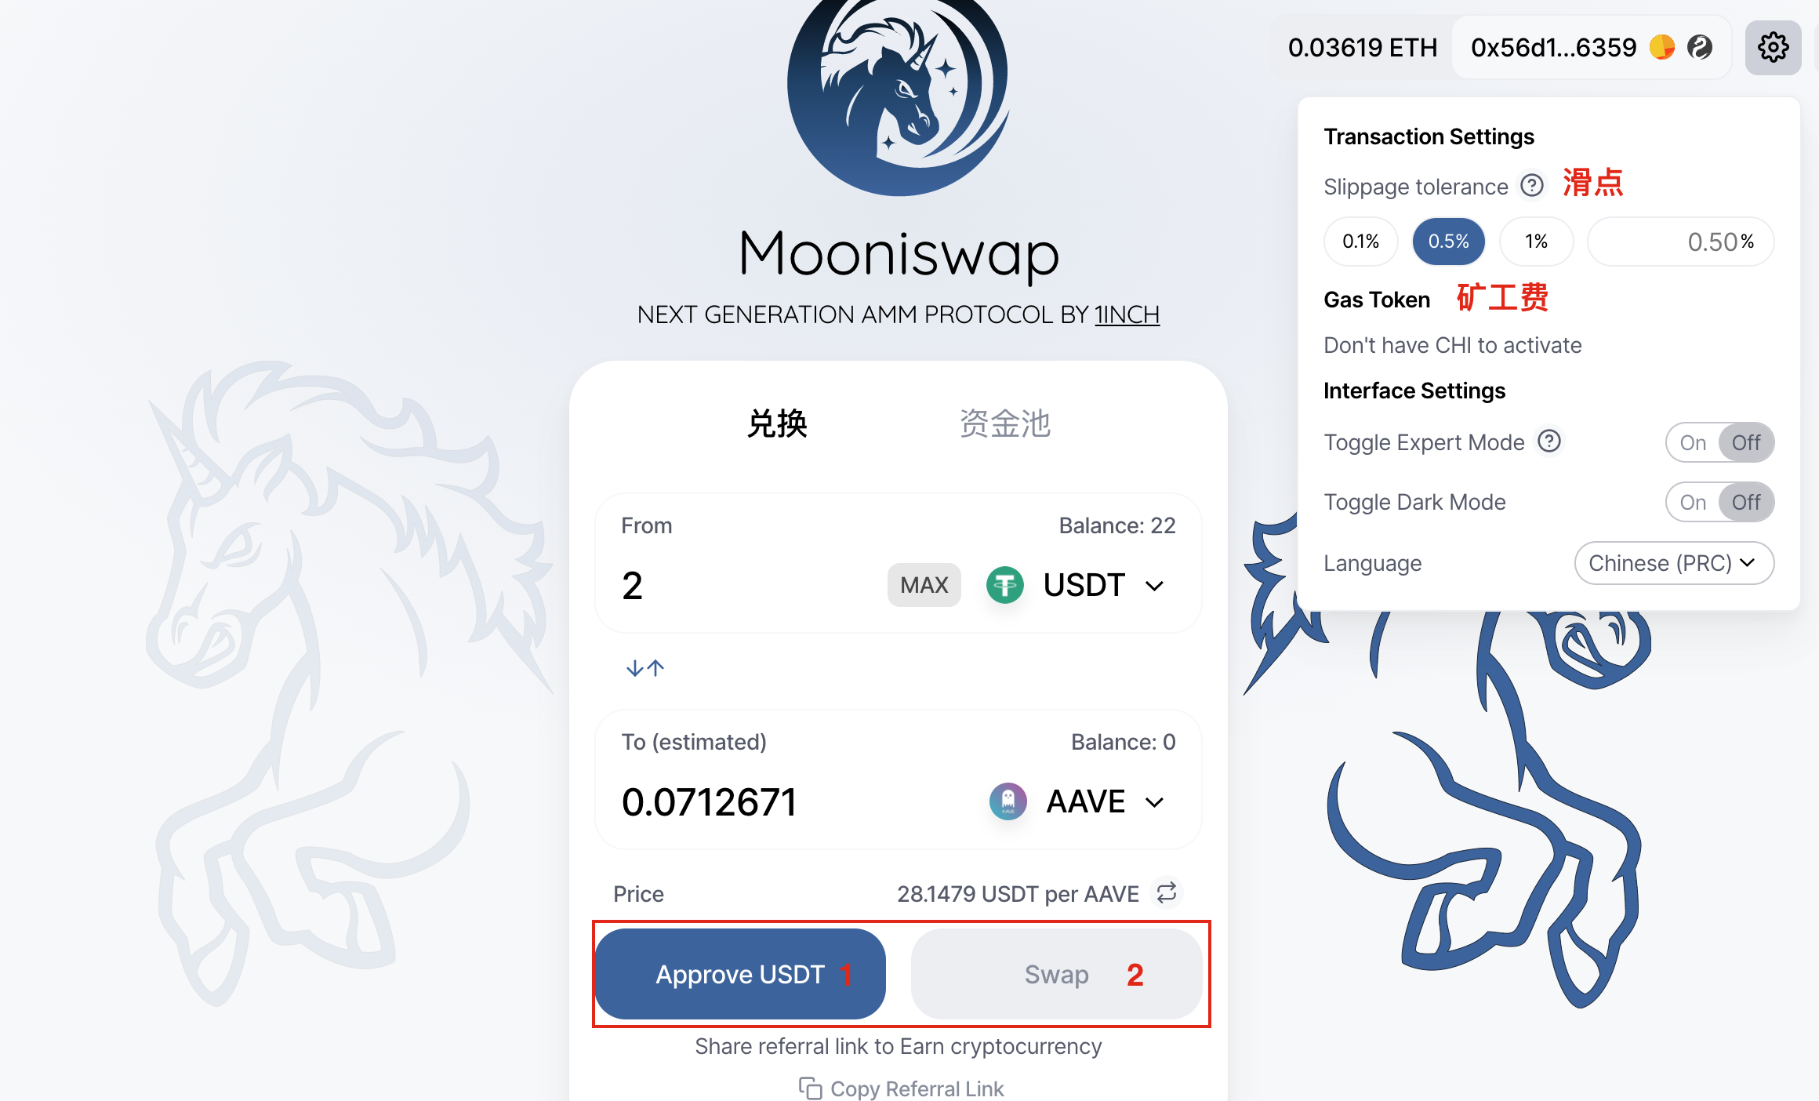Invert the price rate using refresh icon
This screenshot has height=1101, width=1819.
[1166, 892]
